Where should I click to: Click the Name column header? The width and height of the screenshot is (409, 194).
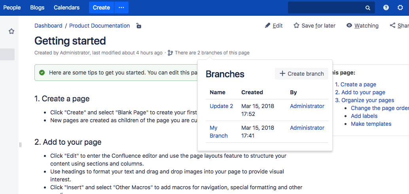pos(218,92)
